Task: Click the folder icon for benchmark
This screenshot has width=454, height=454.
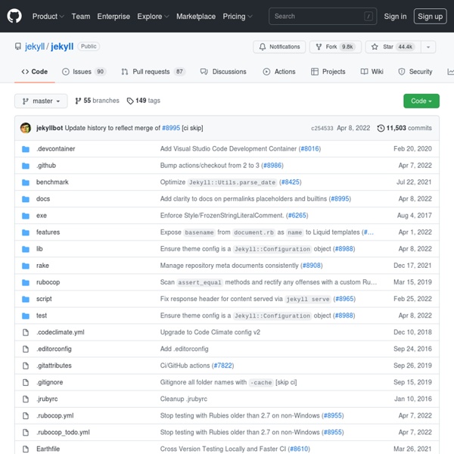Action: click(26, 182)
